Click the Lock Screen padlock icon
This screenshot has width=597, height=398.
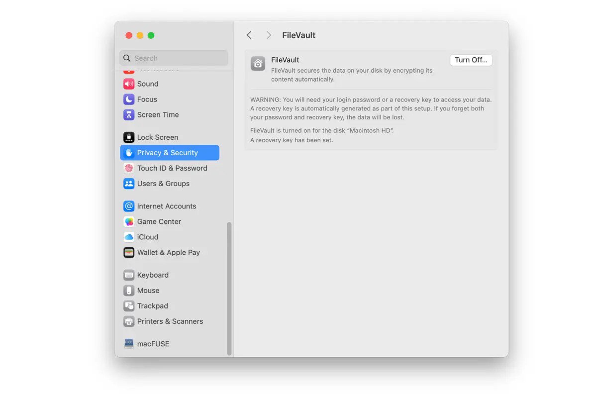(129, 137)
